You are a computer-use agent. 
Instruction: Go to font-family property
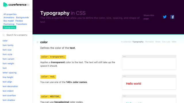[x=8, y=45]
